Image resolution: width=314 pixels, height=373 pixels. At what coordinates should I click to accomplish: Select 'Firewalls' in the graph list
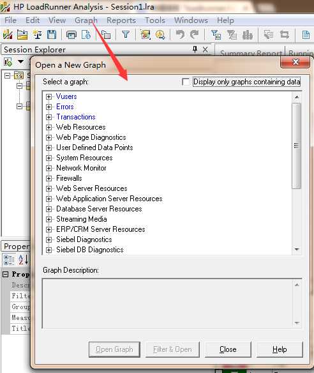click(x=69, y=178)
